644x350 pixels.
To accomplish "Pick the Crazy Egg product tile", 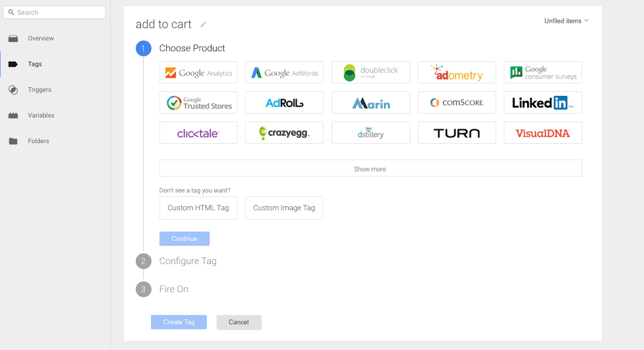I will click(x=284, y=133).
